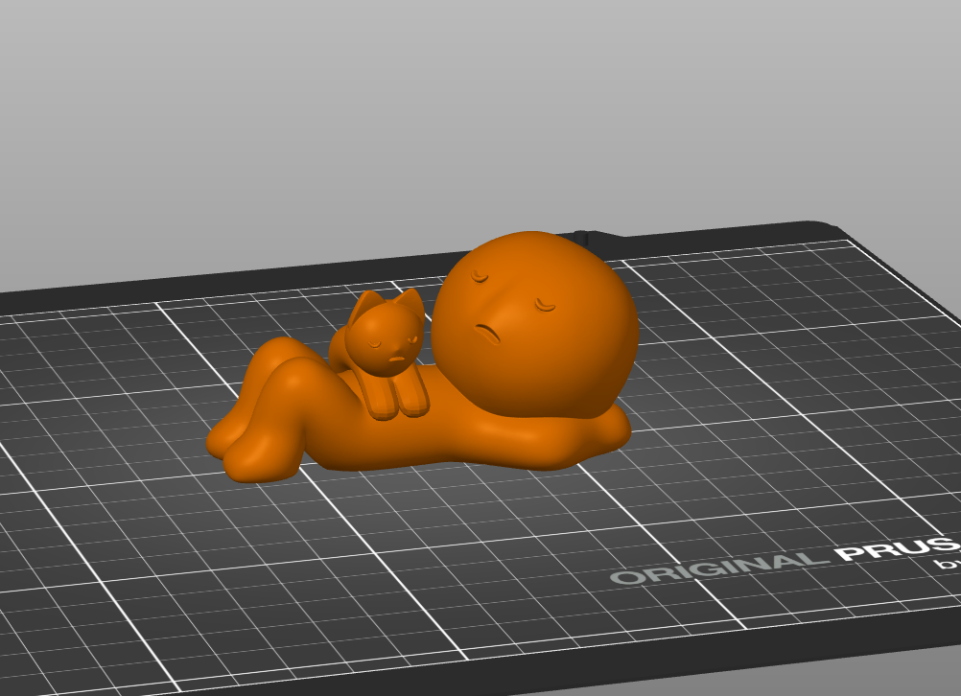961x696 pixels.
Task: Click the cat's left pointed ear
Action: click(x=365, y=305)
